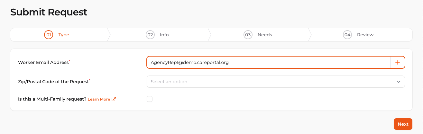Click the 01 step circle
The image size is (423, 134).
pos(49,35)
